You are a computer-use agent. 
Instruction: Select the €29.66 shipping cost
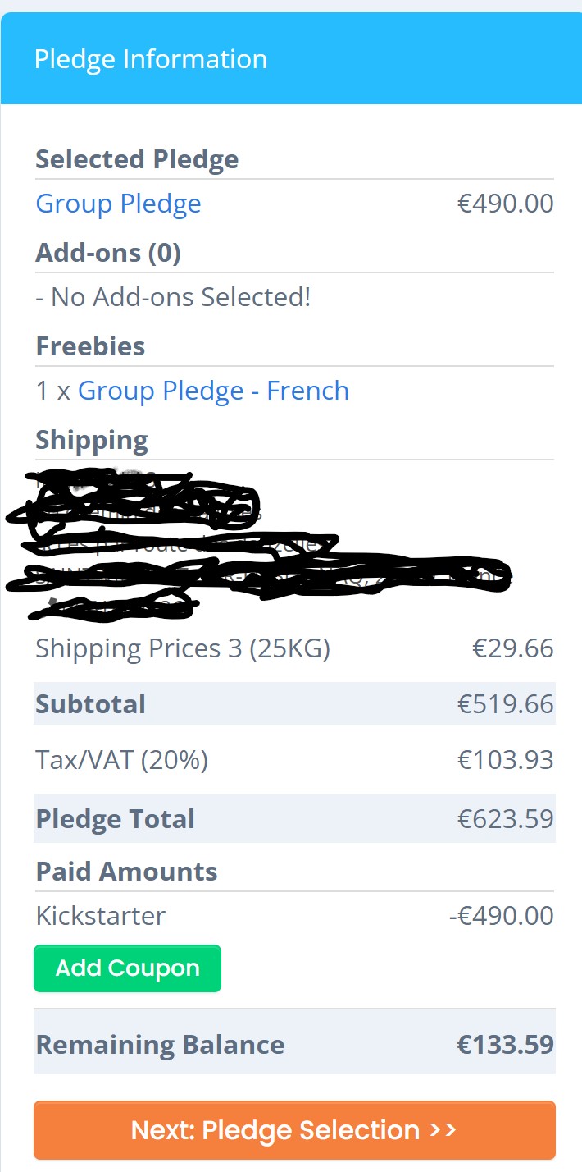(x=513, y=649)
